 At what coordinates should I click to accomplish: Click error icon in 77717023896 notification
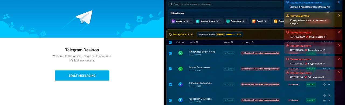pyautogui.click(x=287, y=45)
